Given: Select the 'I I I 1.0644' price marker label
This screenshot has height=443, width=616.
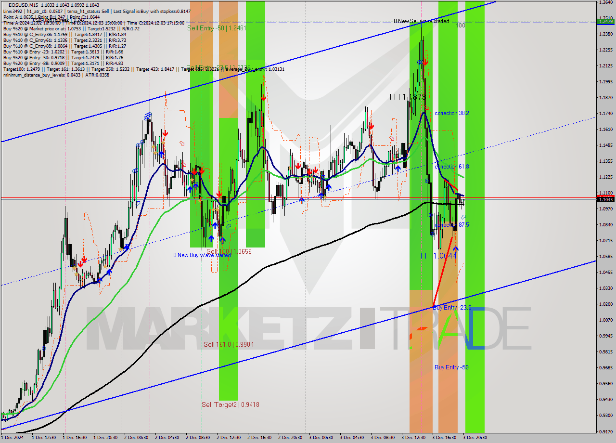Looking at the screenshot, I should pyautogui.click(x=438, y=256).
